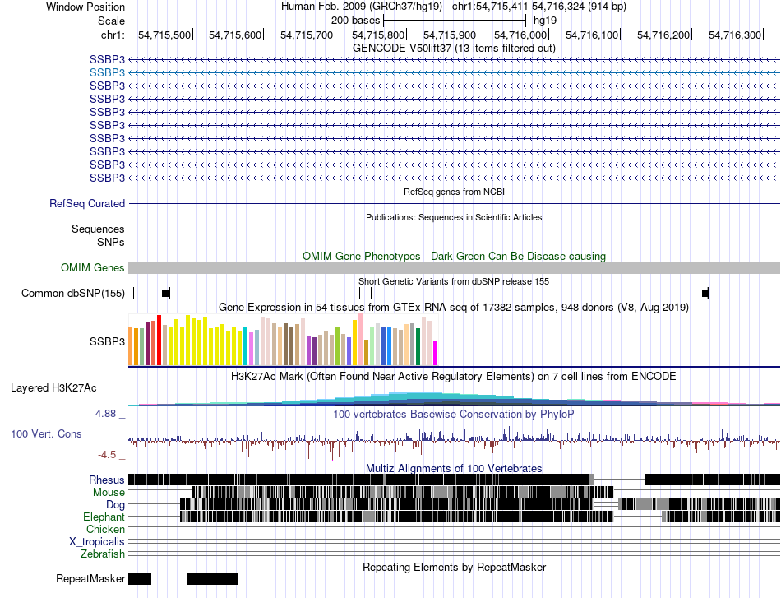Select the Common dbSNP(155) track label
Viewport: 781px width, 598px height.
point(73,294)
